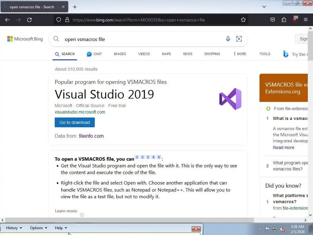This screenshot has width=313, height=235.
Task: Open the Help dropdown in bottom window
Action: point(61,228)
